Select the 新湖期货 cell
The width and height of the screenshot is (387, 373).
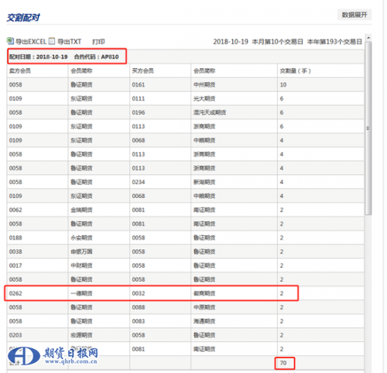(x=234, y=183)
